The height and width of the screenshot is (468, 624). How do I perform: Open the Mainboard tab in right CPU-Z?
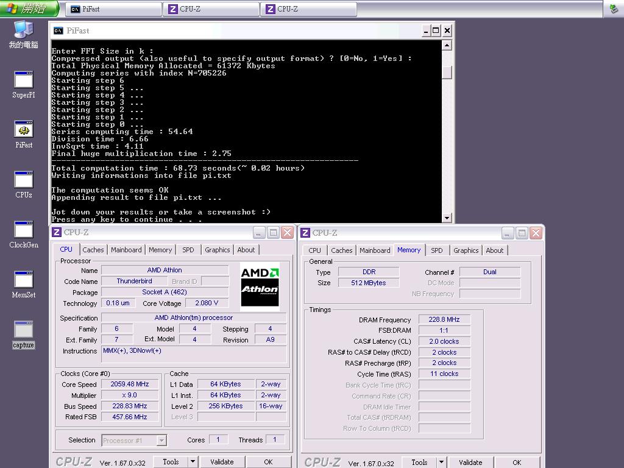[375, 250]
